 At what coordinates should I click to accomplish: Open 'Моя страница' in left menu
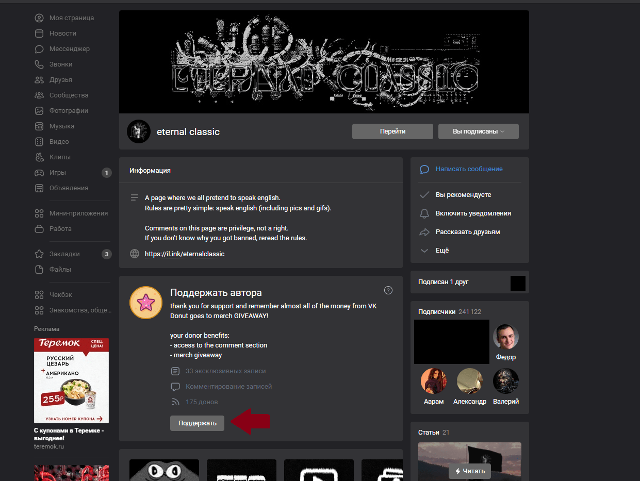pyautogui.click(x=71, y=18)
